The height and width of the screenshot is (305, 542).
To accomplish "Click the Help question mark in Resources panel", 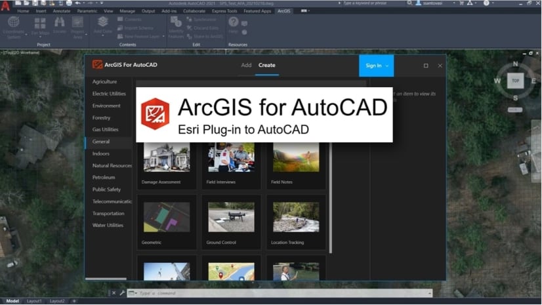I will pos(234,22).
